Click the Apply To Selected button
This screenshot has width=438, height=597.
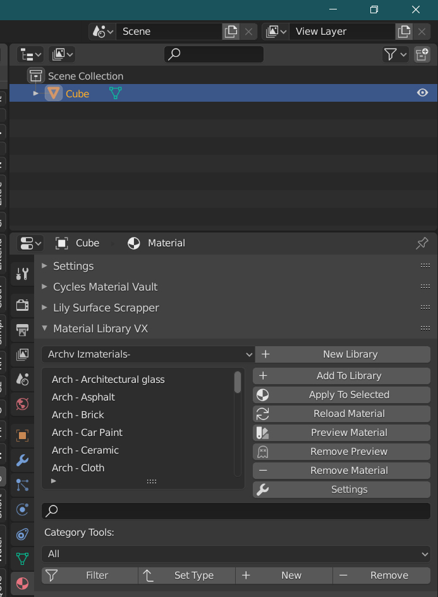[342, 395]
